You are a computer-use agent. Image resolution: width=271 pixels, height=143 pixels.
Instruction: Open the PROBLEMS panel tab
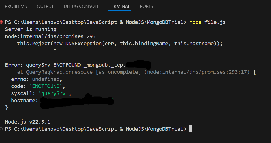pos(16,6)
